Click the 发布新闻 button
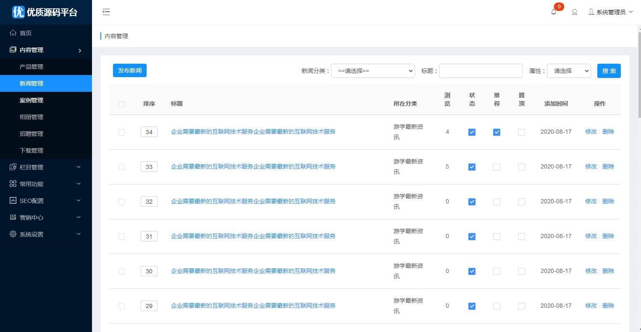 click(x=129, y=70)
